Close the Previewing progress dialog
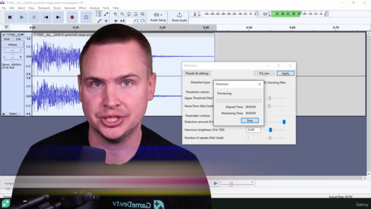 pos(260,84)
